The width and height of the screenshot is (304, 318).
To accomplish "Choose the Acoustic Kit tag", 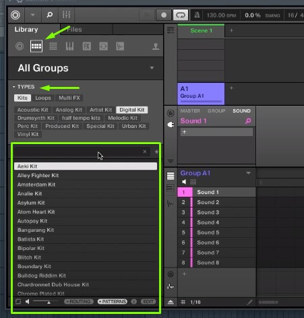I will (33, 110).
